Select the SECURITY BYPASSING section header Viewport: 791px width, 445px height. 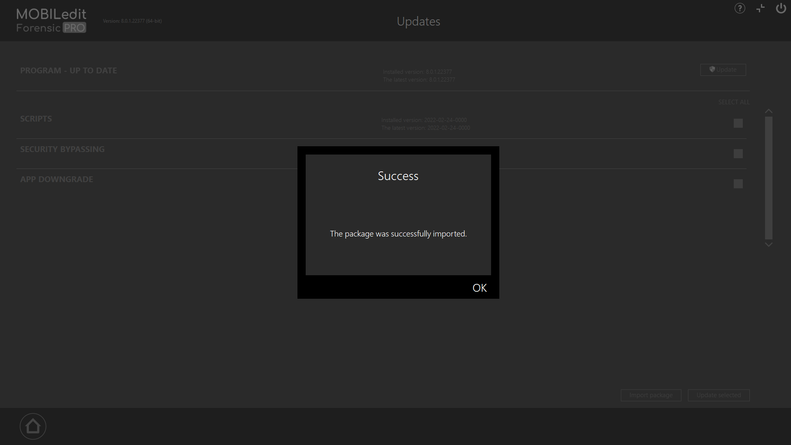(x=62, y=149)
